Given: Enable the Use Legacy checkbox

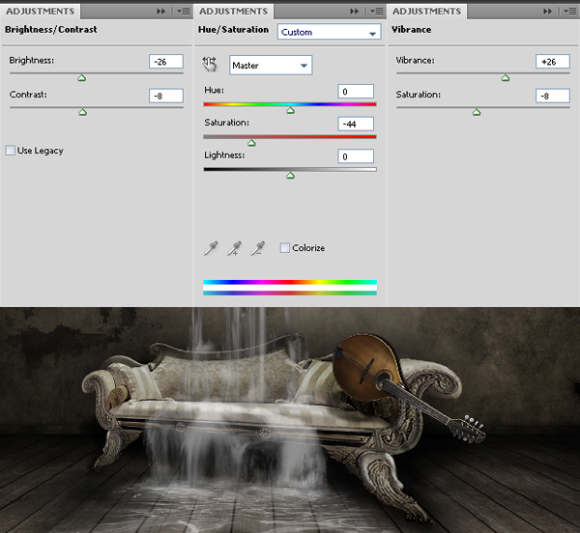Looking at the screenshot, I should pos(11,151).
